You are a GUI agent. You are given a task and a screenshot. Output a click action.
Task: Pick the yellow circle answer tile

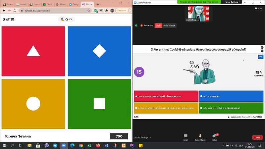(33, 104)
